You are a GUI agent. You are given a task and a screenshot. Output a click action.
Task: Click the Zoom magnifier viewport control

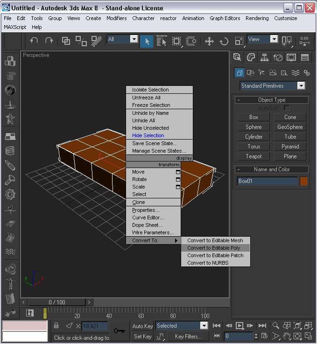click(x=275, y=326)
